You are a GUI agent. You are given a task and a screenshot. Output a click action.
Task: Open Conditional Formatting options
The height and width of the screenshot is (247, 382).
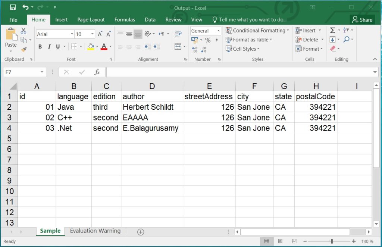(257, 30)
